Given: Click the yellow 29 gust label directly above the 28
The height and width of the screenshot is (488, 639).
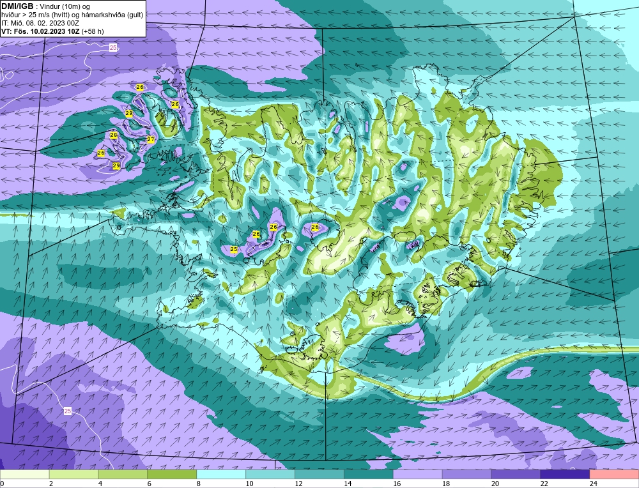Looking at the screenshot, I should 129,113.
